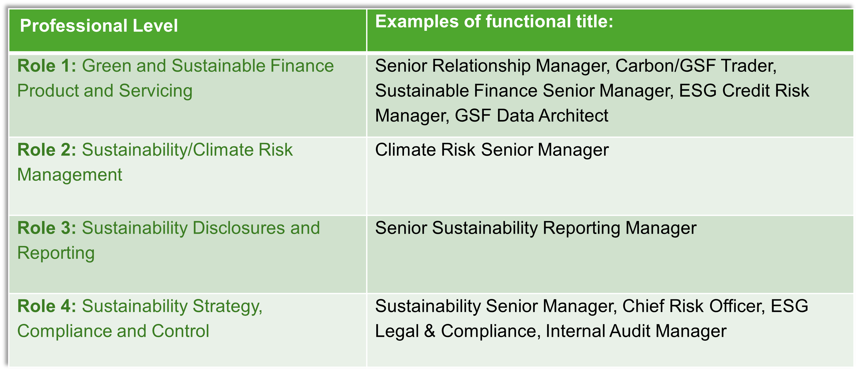Select Chief Risk Officer text
Viewport: 859px width, 371px height.
(694, 306)
